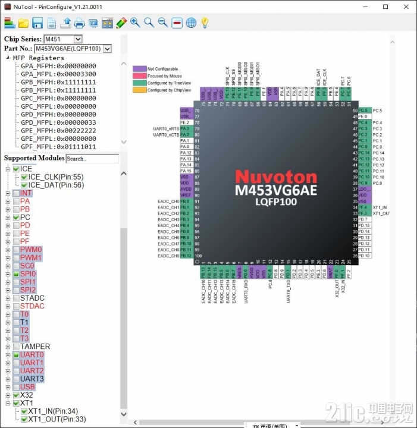The width and height of the screenshot is (417, 428).
Task: Enable the TAMPER module checkbox
Action: click(17, 347)
